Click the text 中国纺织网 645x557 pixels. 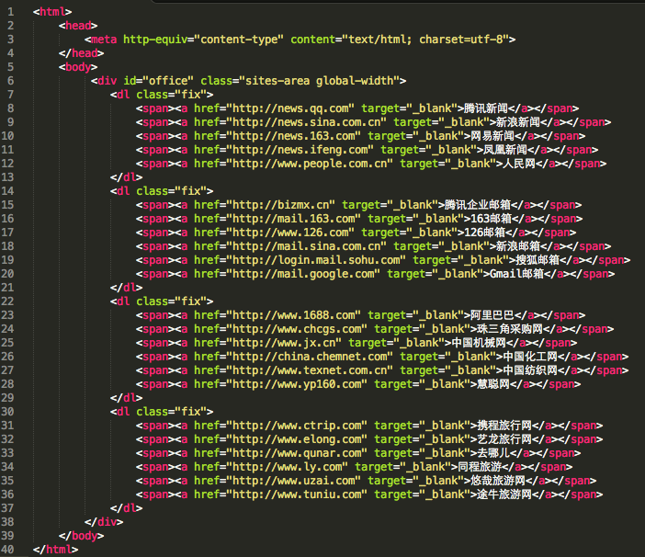[530, 370]
